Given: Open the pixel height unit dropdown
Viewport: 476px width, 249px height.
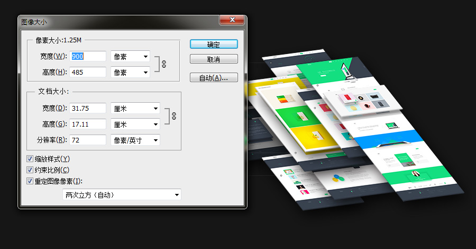Looking at the screenshot, I should pos(130,72).
